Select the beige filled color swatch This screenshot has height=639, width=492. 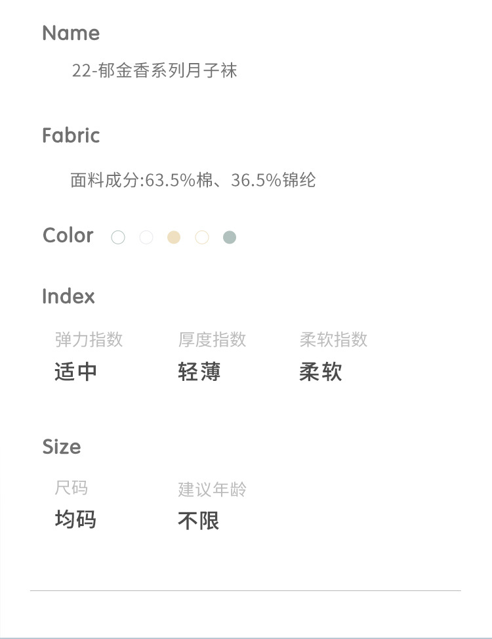(174, 237)
